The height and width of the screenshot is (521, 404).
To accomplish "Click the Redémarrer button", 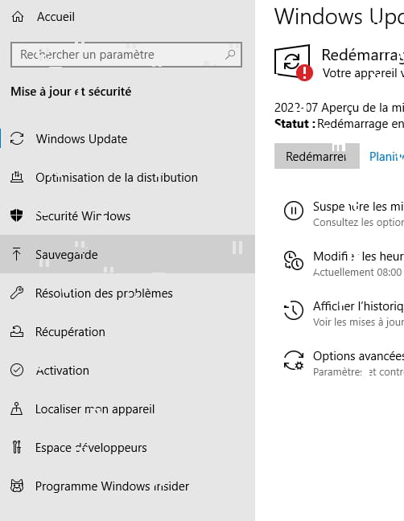I will tap(317, 156).
